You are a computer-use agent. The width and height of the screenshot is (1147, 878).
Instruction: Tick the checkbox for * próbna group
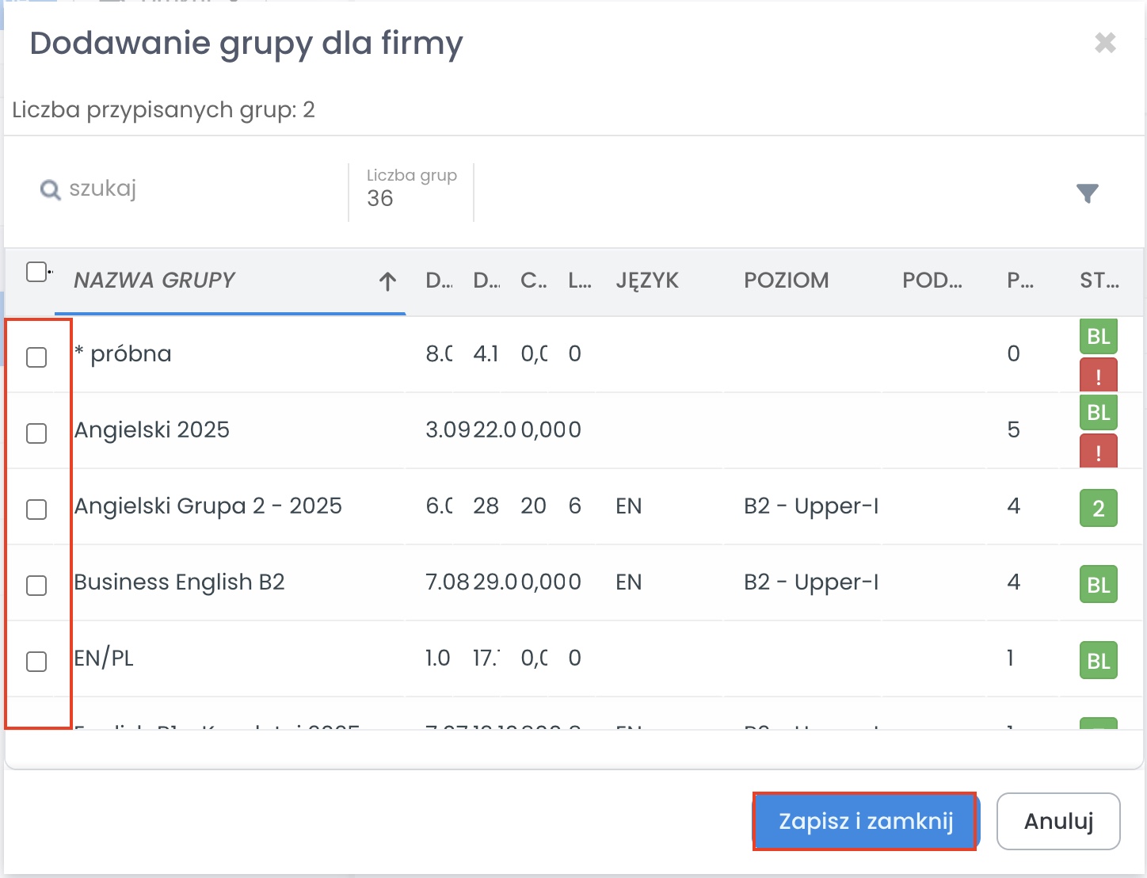pyautogui.click(x=36, y=357)
